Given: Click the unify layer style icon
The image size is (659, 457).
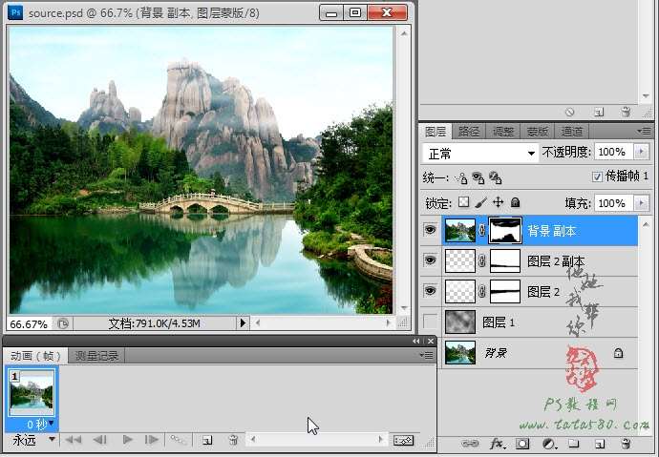Looking at the screenshot, I should click(x=495, y=177).
